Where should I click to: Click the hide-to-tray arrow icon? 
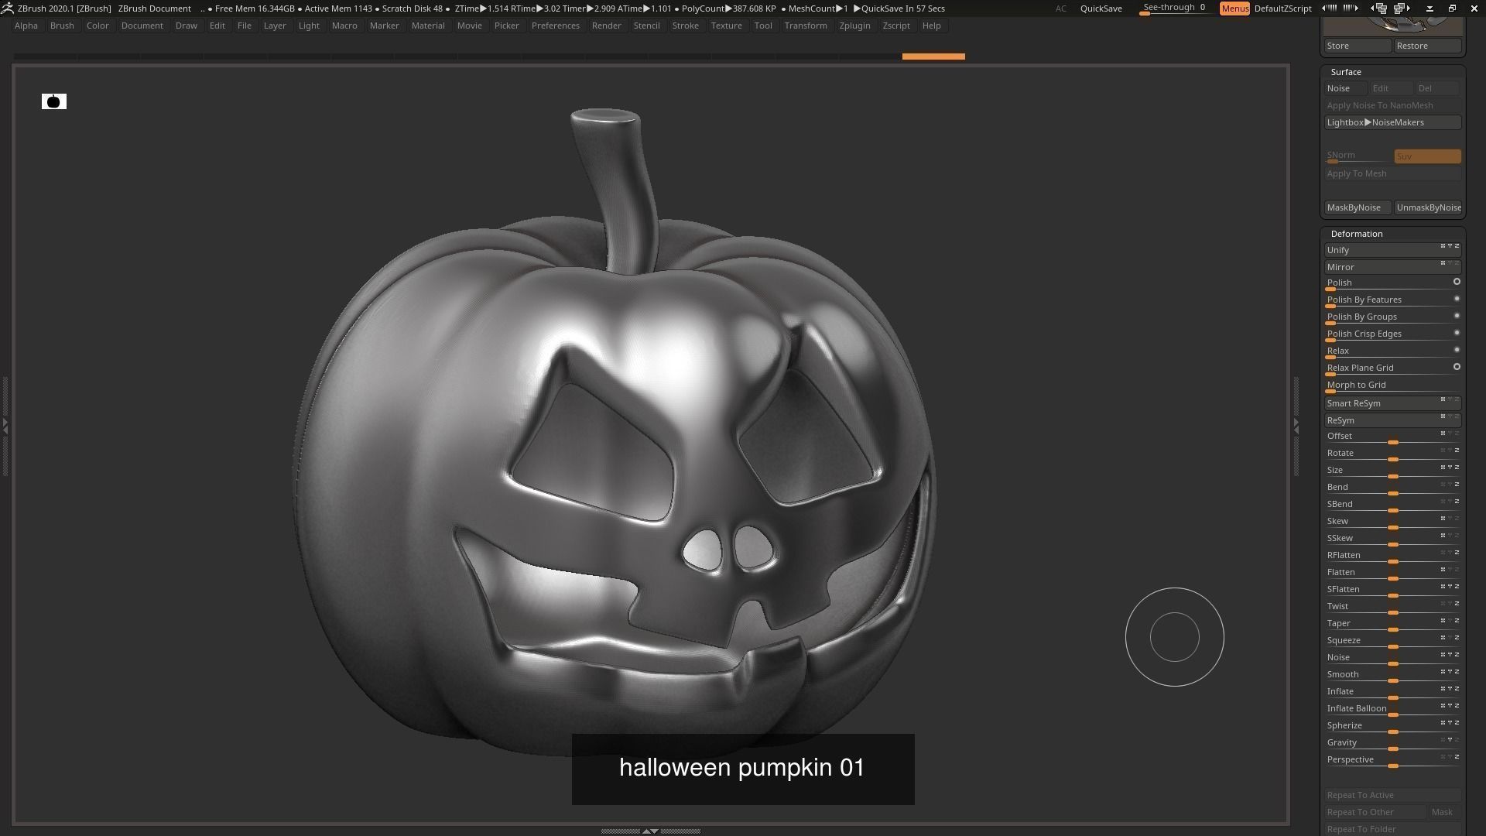pyautogui.click(x=1430, y=8)
